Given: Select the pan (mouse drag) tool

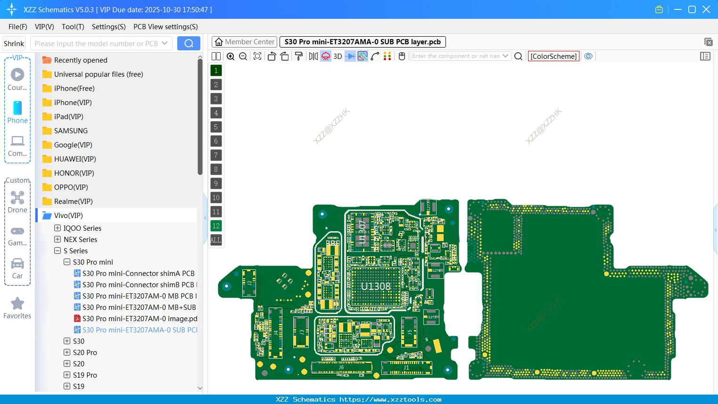Looking at the screenshot, I should coord(402,56).
